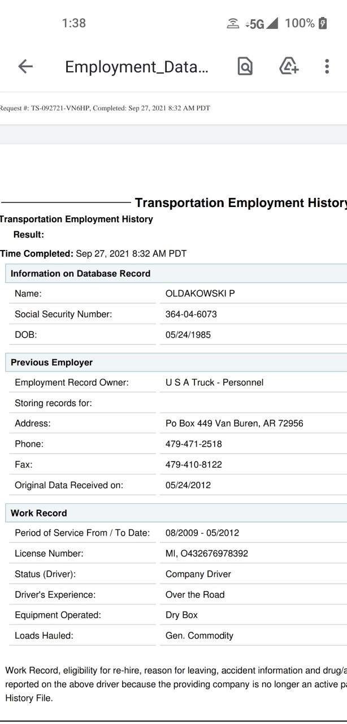The height and width of the screenshot is (724, 347).
Task: Tap the Employment_Data file title
Action: click(x=136, y=67)
